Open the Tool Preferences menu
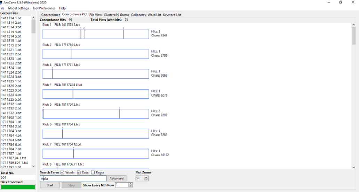Screen dimensions: 359x192 [44, 8]
